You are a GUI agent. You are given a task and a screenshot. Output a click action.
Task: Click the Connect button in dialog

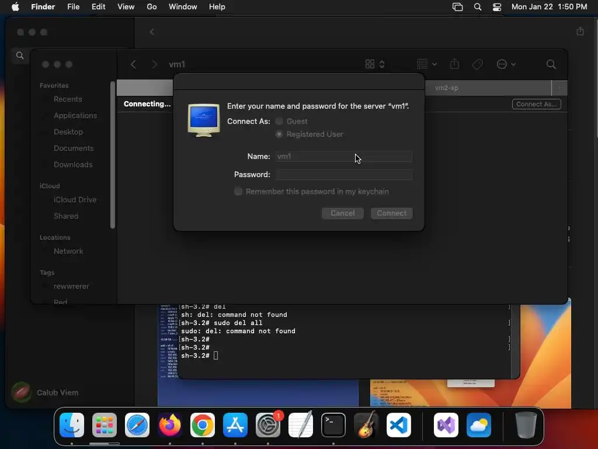point(392,213)
